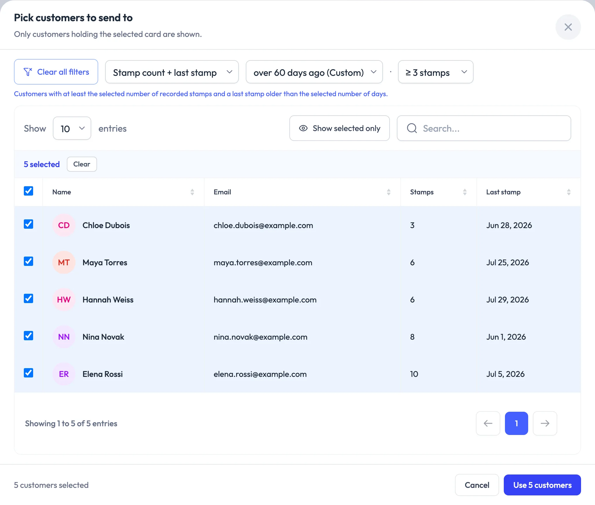Click the 5 selected label
The width and height of the screenshot is (595, 505).
coord(42,164)
